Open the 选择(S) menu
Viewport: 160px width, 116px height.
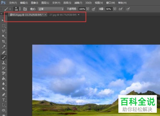[x=67, y=3]
